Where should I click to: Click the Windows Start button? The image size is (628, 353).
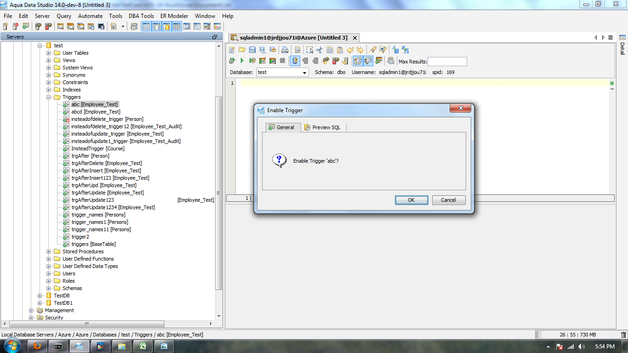(11, 346)
